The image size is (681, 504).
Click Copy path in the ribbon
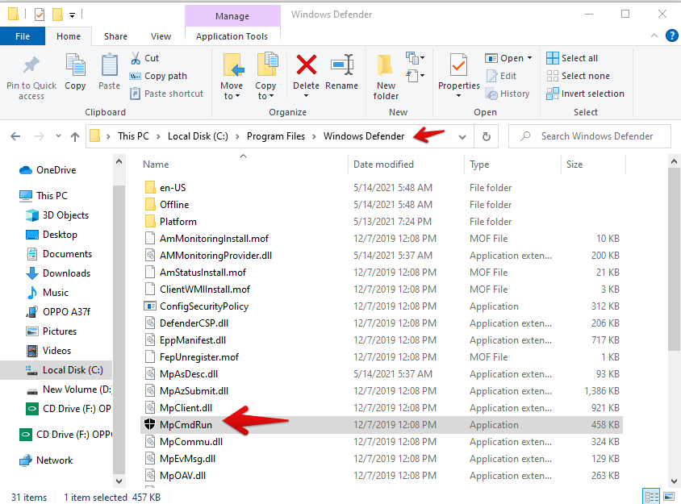pyautogui.click(x=158, y=76)
